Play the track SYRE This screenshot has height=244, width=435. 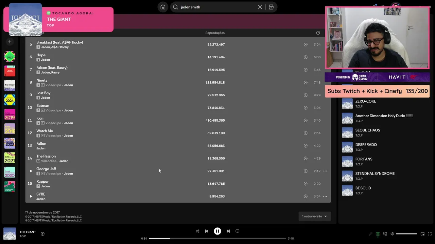tap(31, 196)
